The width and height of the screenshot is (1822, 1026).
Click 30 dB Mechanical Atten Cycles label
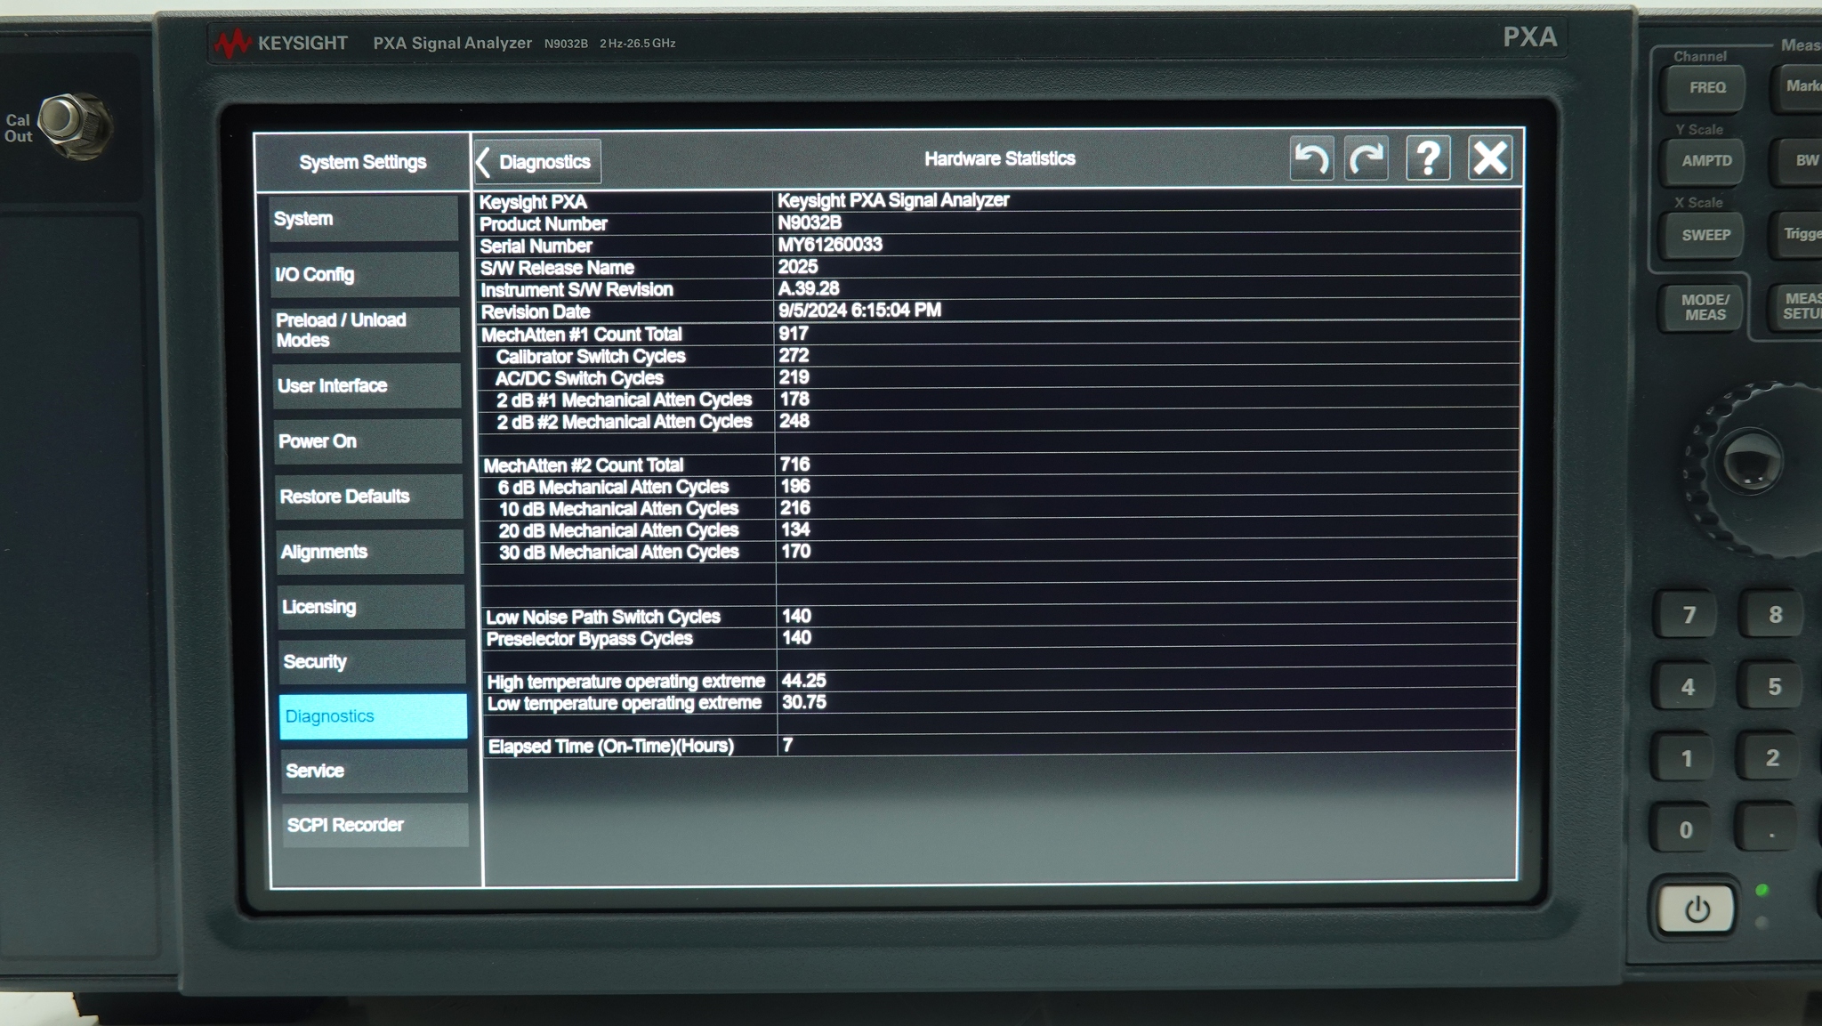[x=618, y=553]
